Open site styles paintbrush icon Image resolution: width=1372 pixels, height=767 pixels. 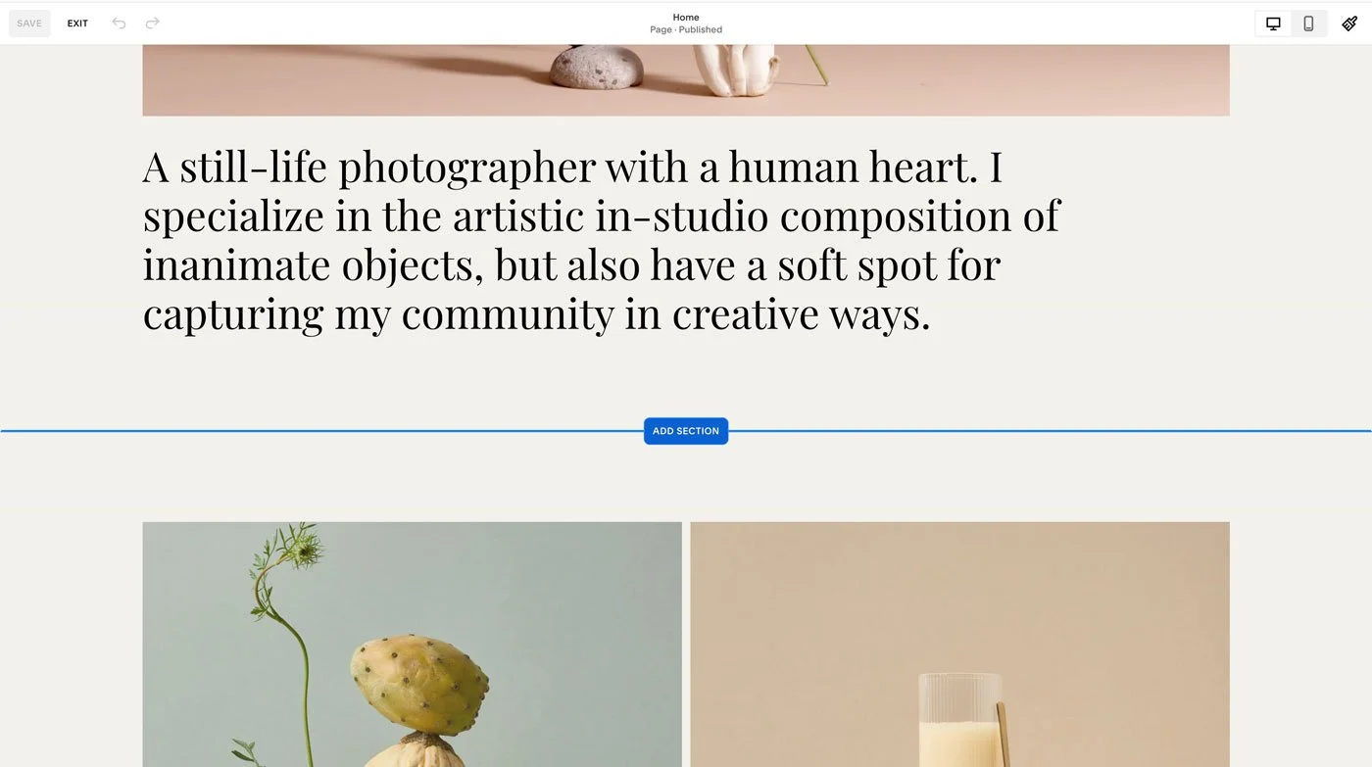[1349, 24]
